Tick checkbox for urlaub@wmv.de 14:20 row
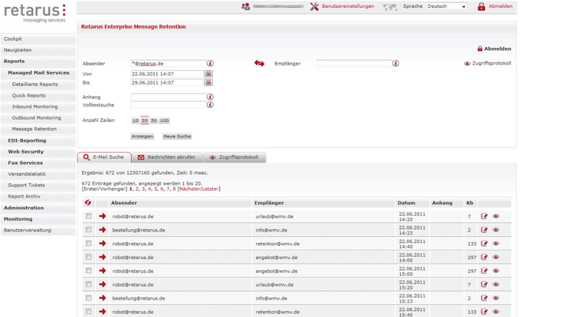Viewport: 578px width, 317px height. [x=89, y=216]
